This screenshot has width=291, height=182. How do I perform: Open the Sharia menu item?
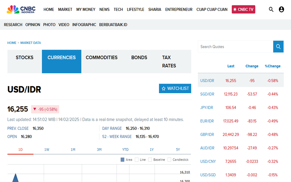pyautogui.click(x=155, y=9)
